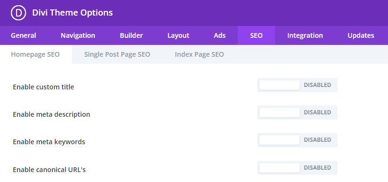Click the 'Enable canonical URL's' label text

pyautogui.click(x=49, y=170)
